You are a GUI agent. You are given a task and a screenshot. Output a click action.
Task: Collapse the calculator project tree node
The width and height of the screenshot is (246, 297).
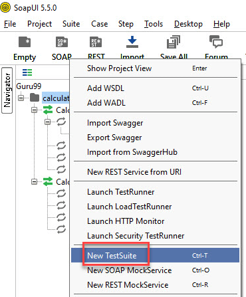(21, 98)
